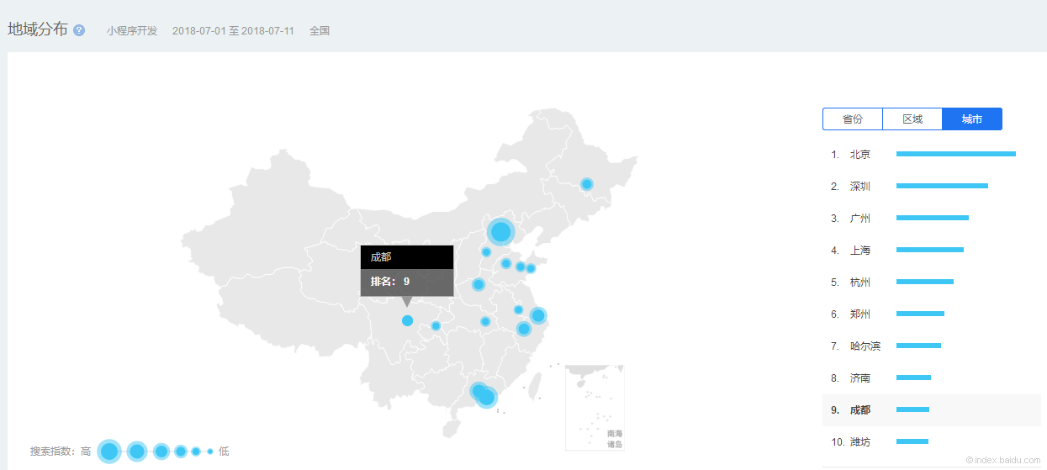Click the largest bubble in the legend
The height and width of the screenshot is (470, 1047).
point(109,452)
